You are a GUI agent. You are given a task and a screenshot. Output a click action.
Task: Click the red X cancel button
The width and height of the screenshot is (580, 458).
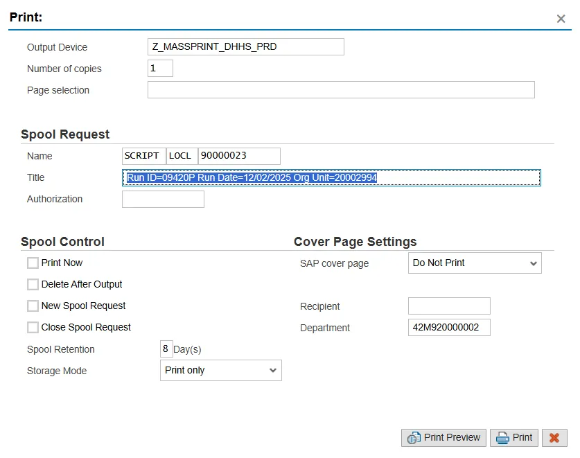(x=554, y=438)
